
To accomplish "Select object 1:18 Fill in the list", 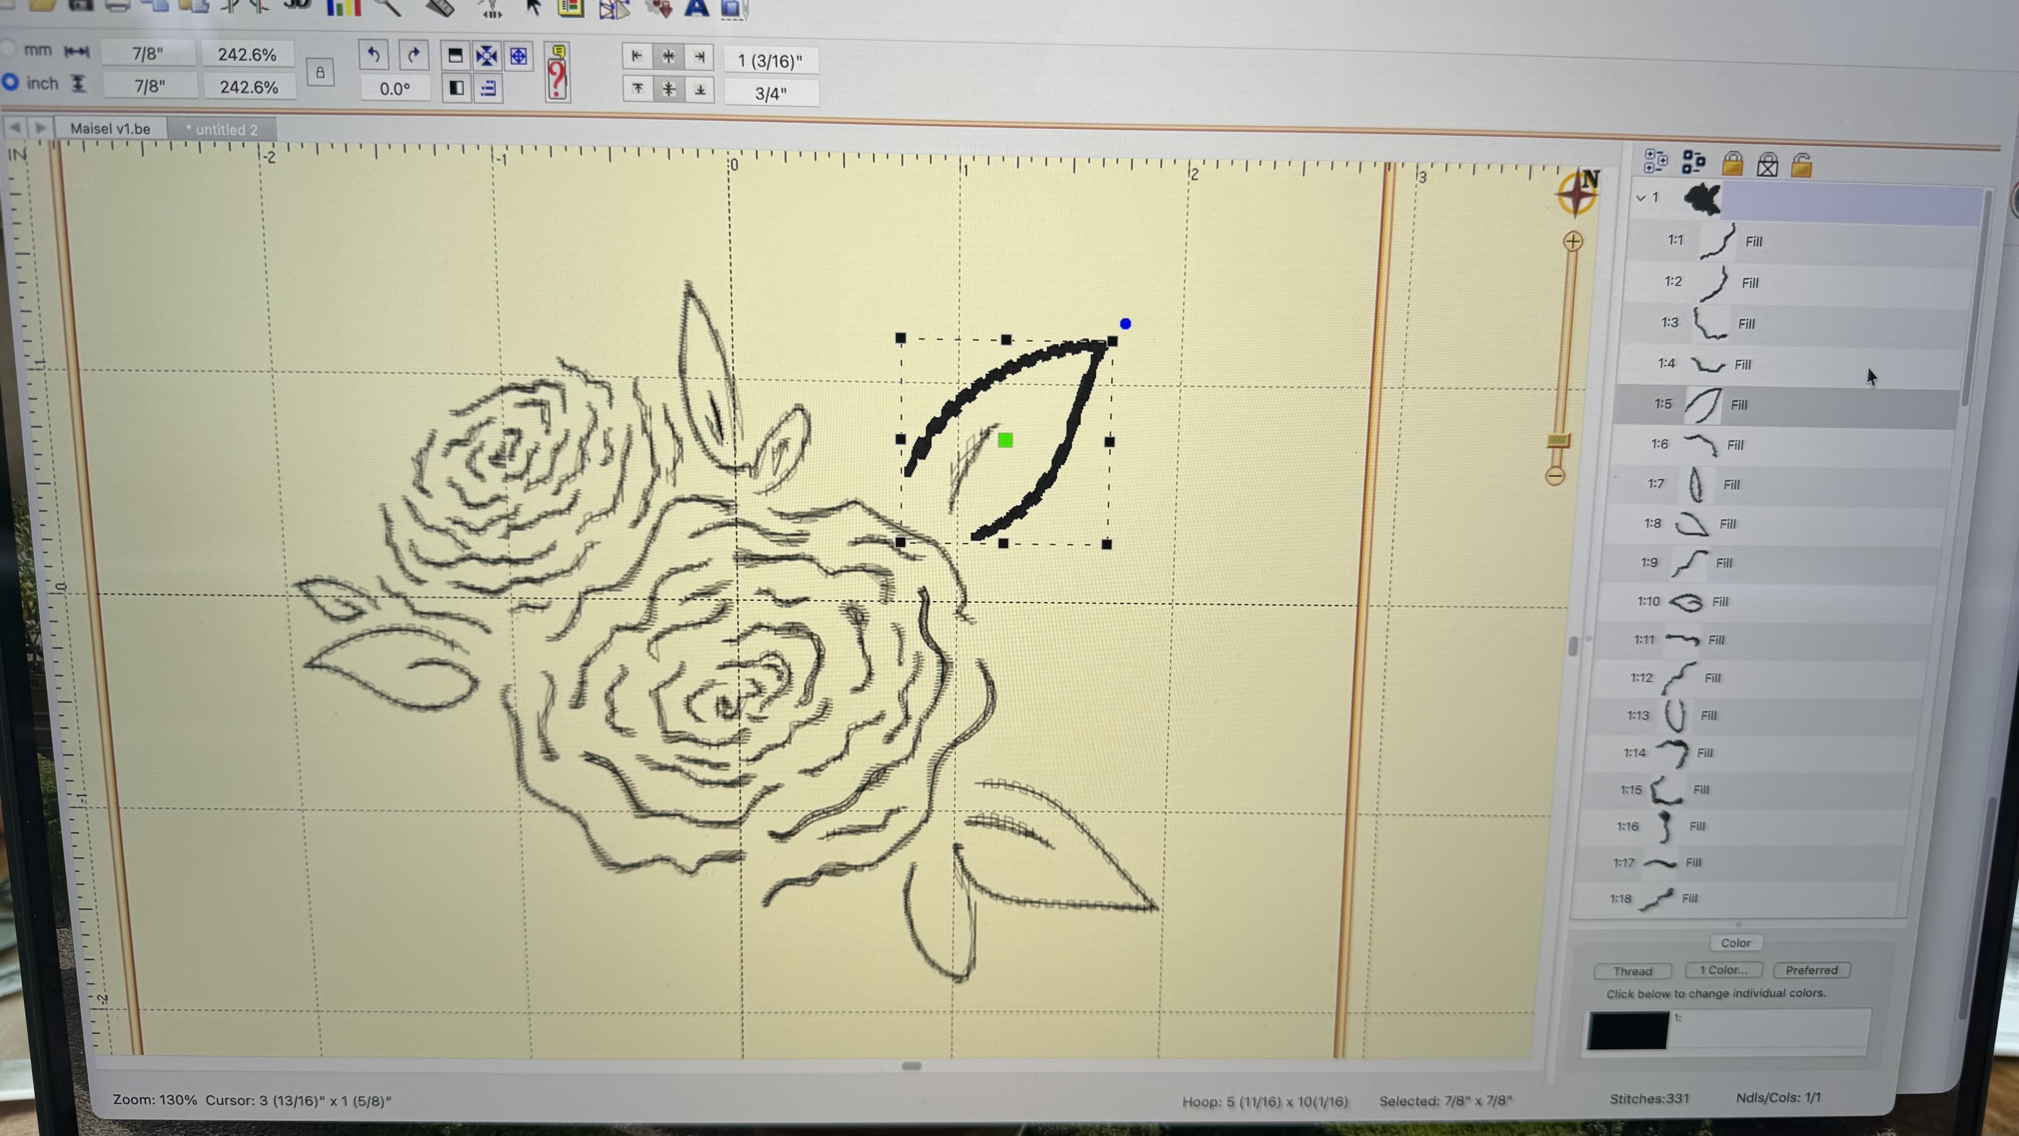I will pos(1738,898).
